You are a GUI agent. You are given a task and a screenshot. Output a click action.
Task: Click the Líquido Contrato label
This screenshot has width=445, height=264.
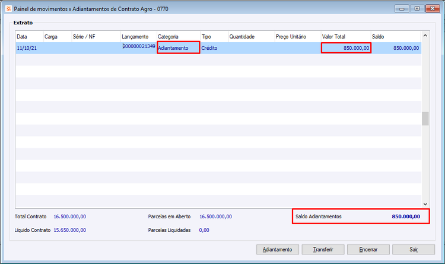33,230
